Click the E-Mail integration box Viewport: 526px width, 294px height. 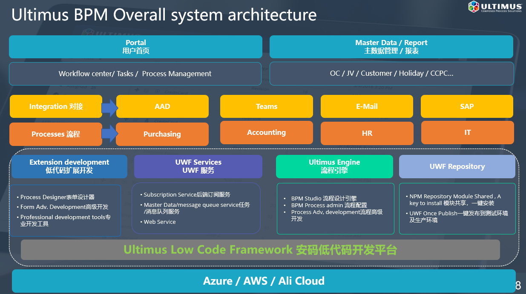pos(367,106)
